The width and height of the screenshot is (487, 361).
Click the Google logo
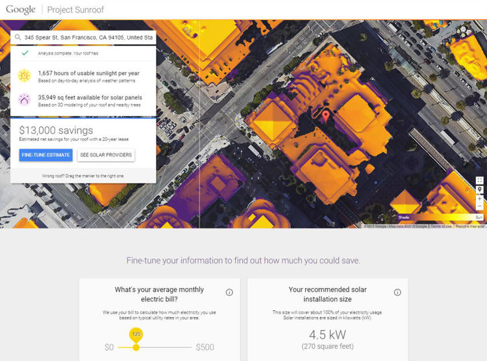(x=21, y=10)
